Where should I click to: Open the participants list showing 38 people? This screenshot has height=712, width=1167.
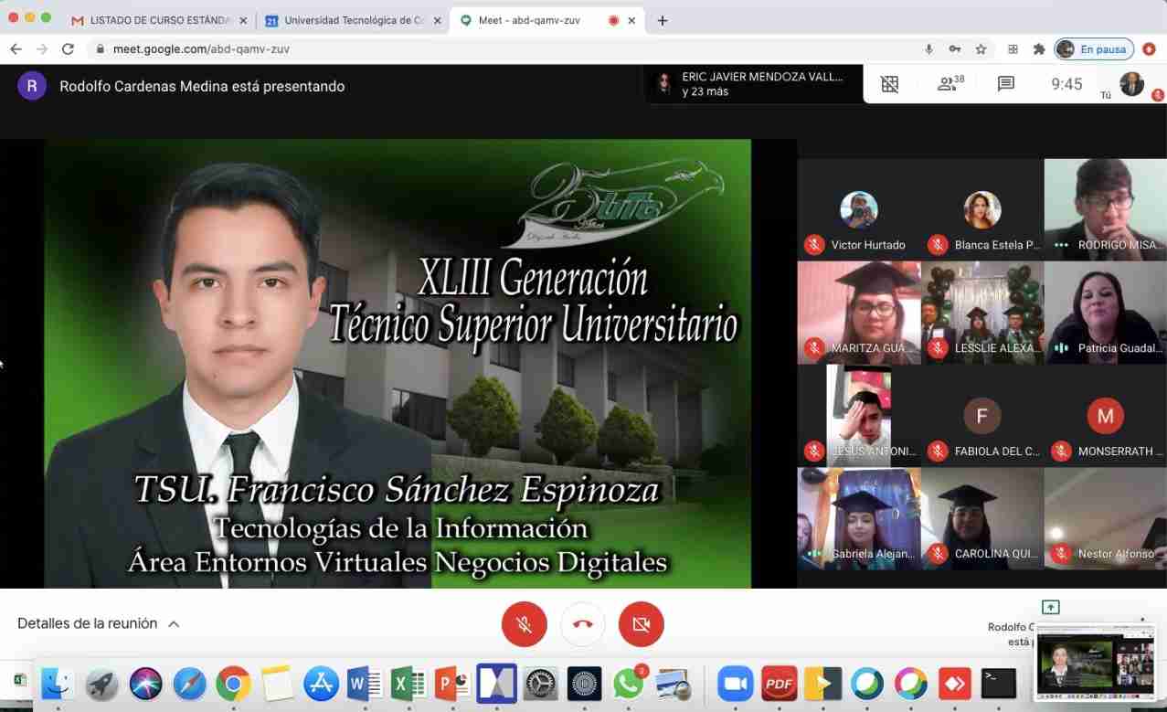click(950, 84)
